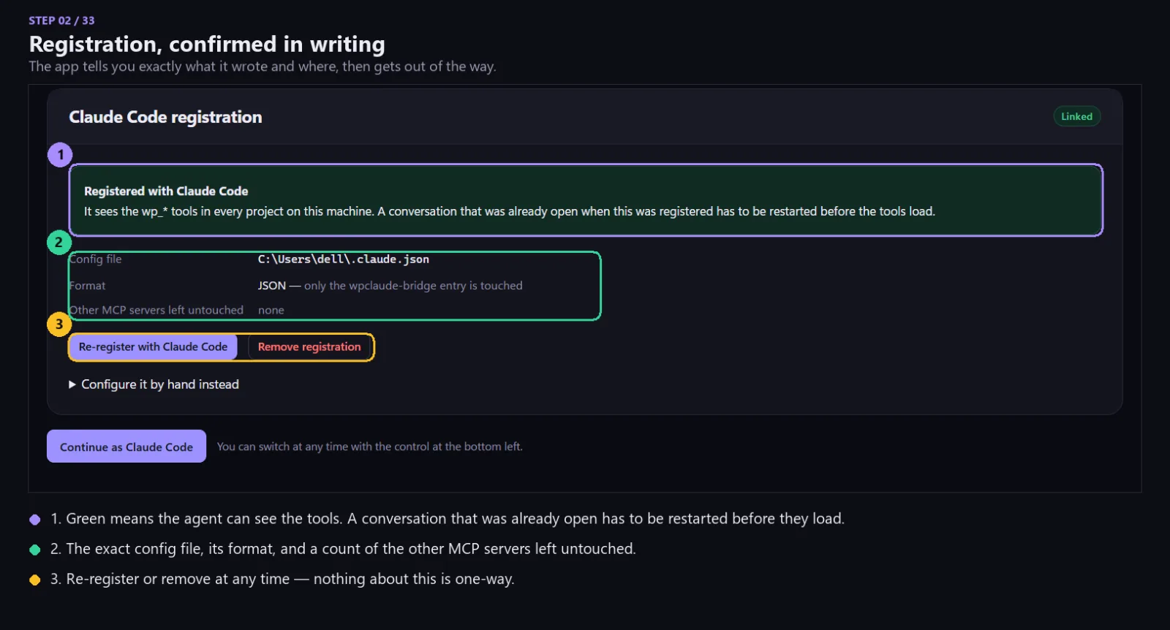
Task: Click the Registered with Claude Code heading
Action: [x=166, y=191]
